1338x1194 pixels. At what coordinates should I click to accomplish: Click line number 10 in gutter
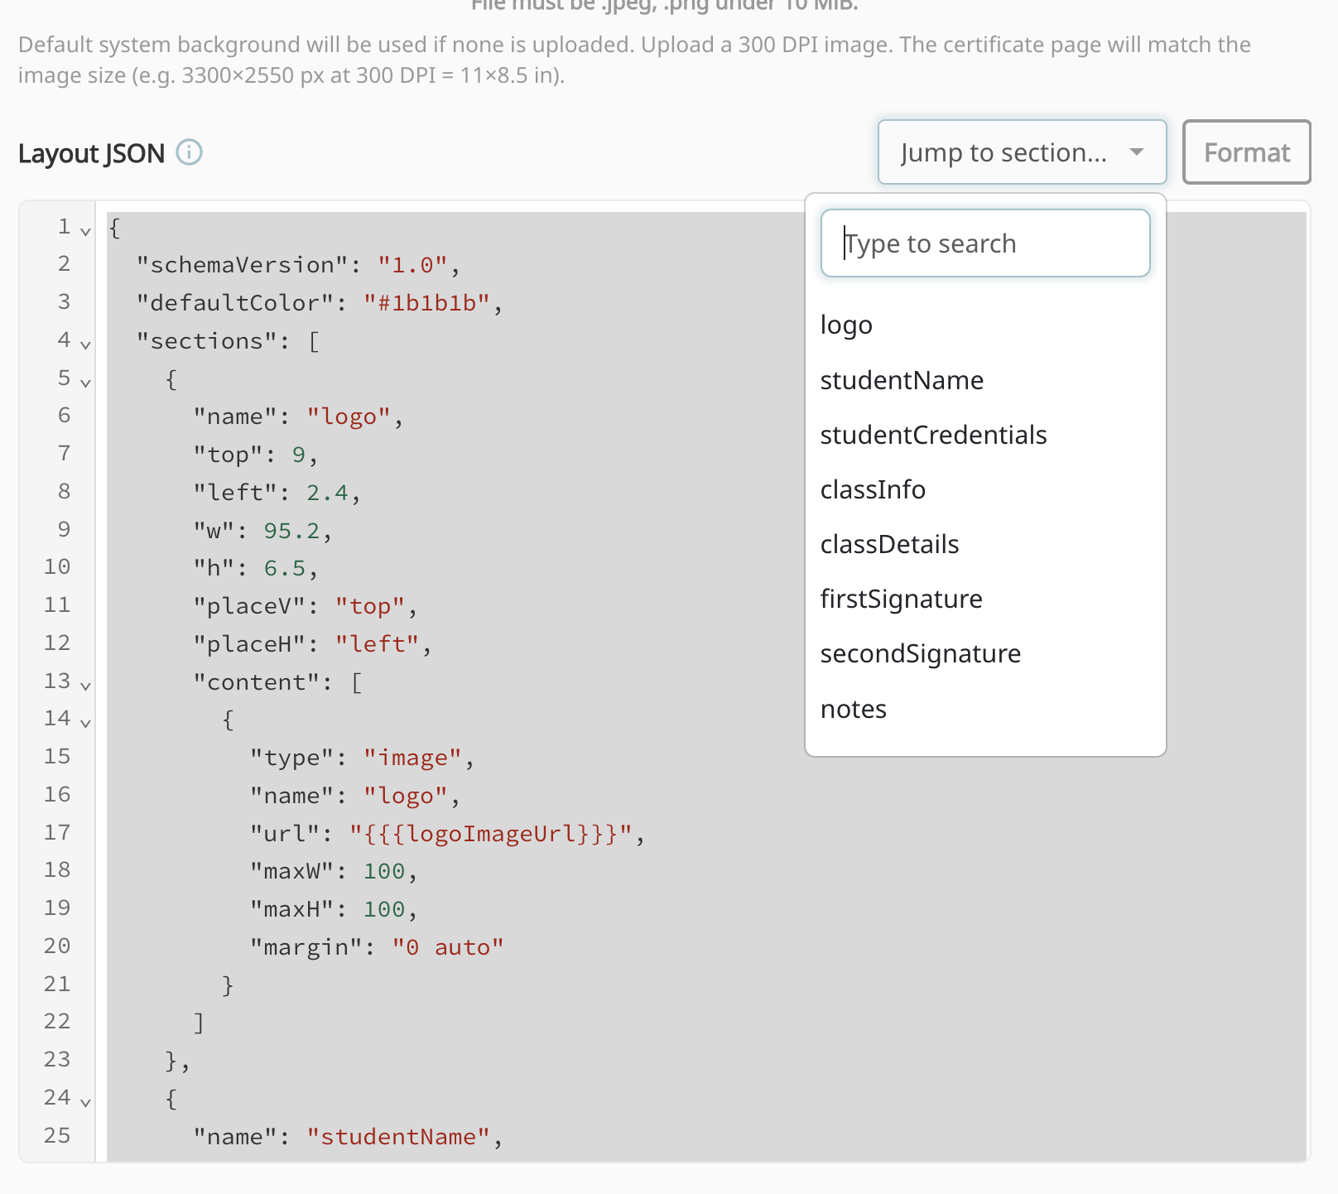coord(57,567)
